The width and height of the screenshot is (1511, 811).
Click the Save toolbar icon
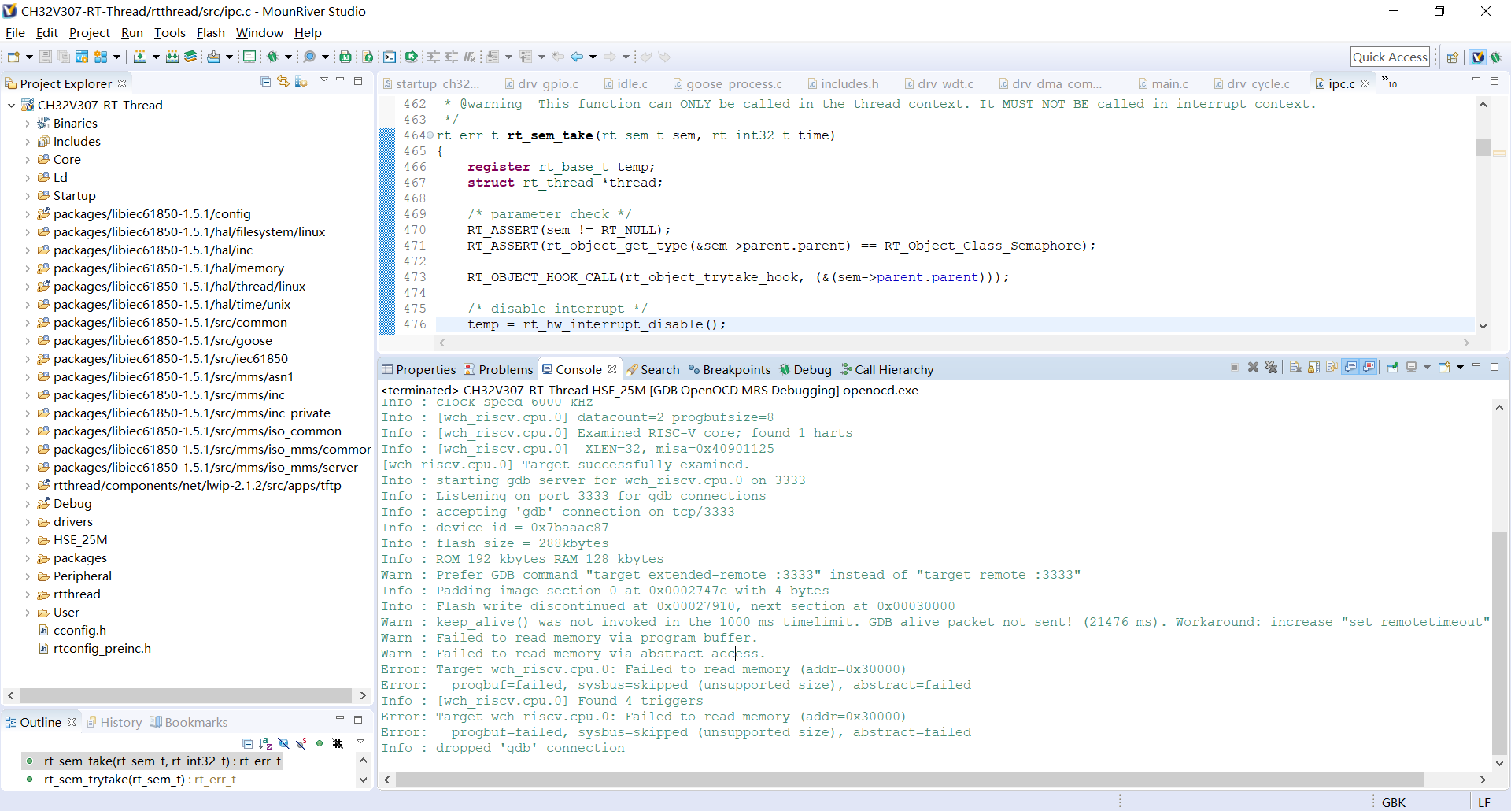click(45, 57)
